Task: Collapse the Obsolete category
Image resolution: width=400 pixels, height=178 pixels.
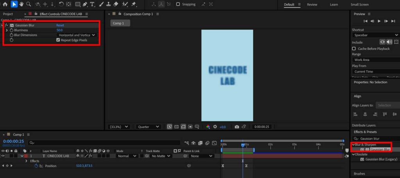Action: click(x=353, y=154)
